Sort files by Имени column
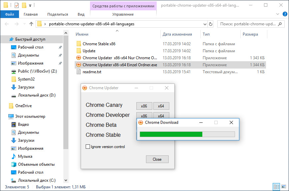 pyautogui.click(x=82, y=34)
